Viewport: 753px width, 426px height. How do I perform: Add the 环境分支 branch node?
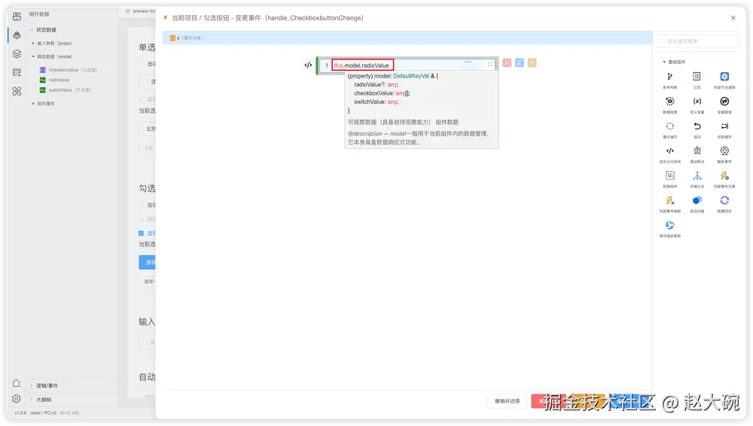(697, 176)
